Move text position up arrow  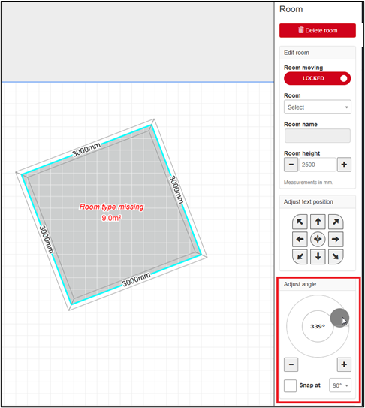click(318, 222)
